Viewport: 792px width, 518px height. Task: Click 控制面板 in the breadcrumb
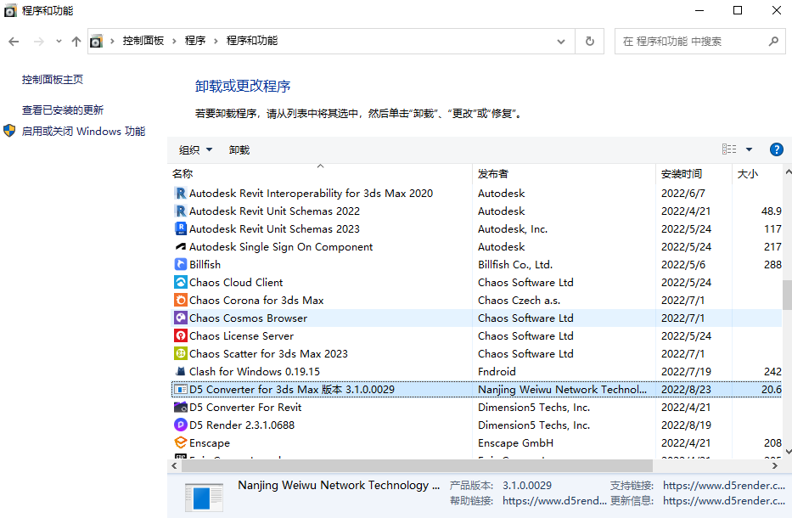[143, 41]
